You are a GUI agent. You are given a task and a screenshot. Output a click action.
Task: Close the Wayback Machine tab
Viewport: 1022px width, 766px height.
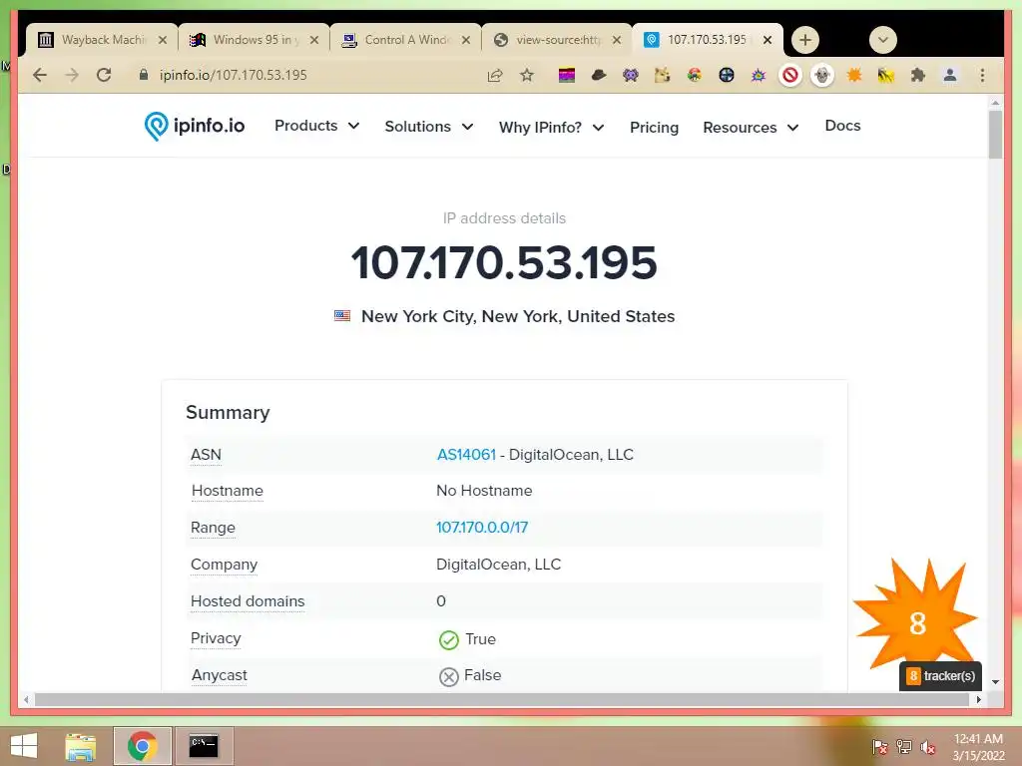click(163, 40)
